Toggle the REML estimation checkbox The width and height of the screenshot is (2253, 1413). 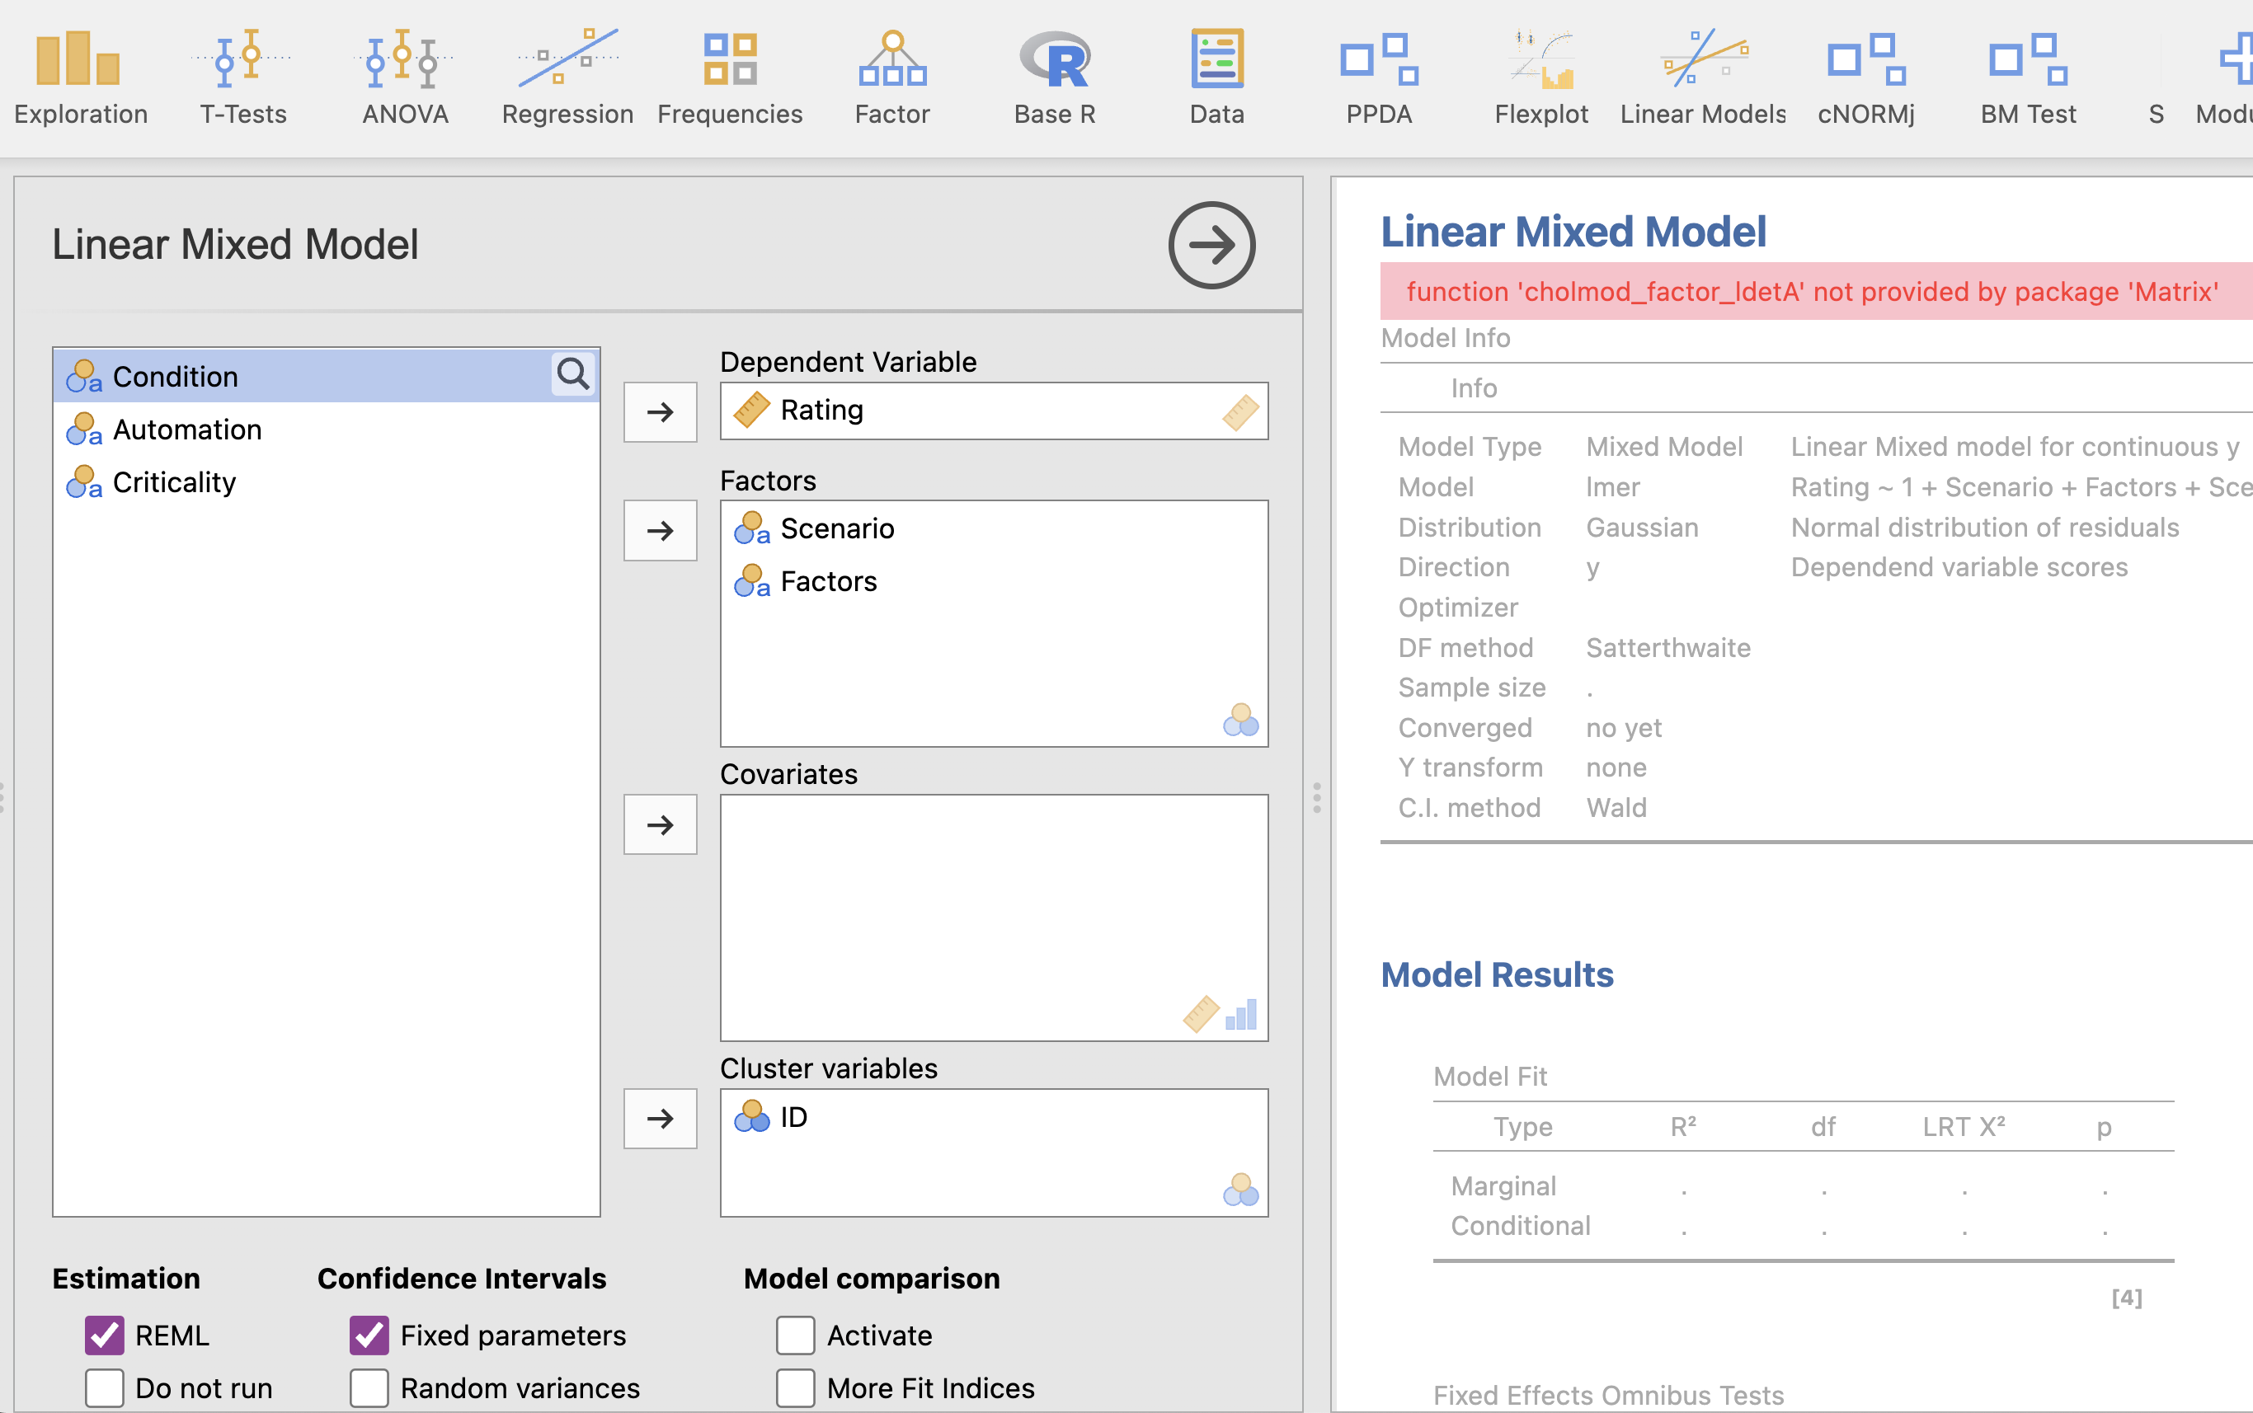[x=105, y=1336]
